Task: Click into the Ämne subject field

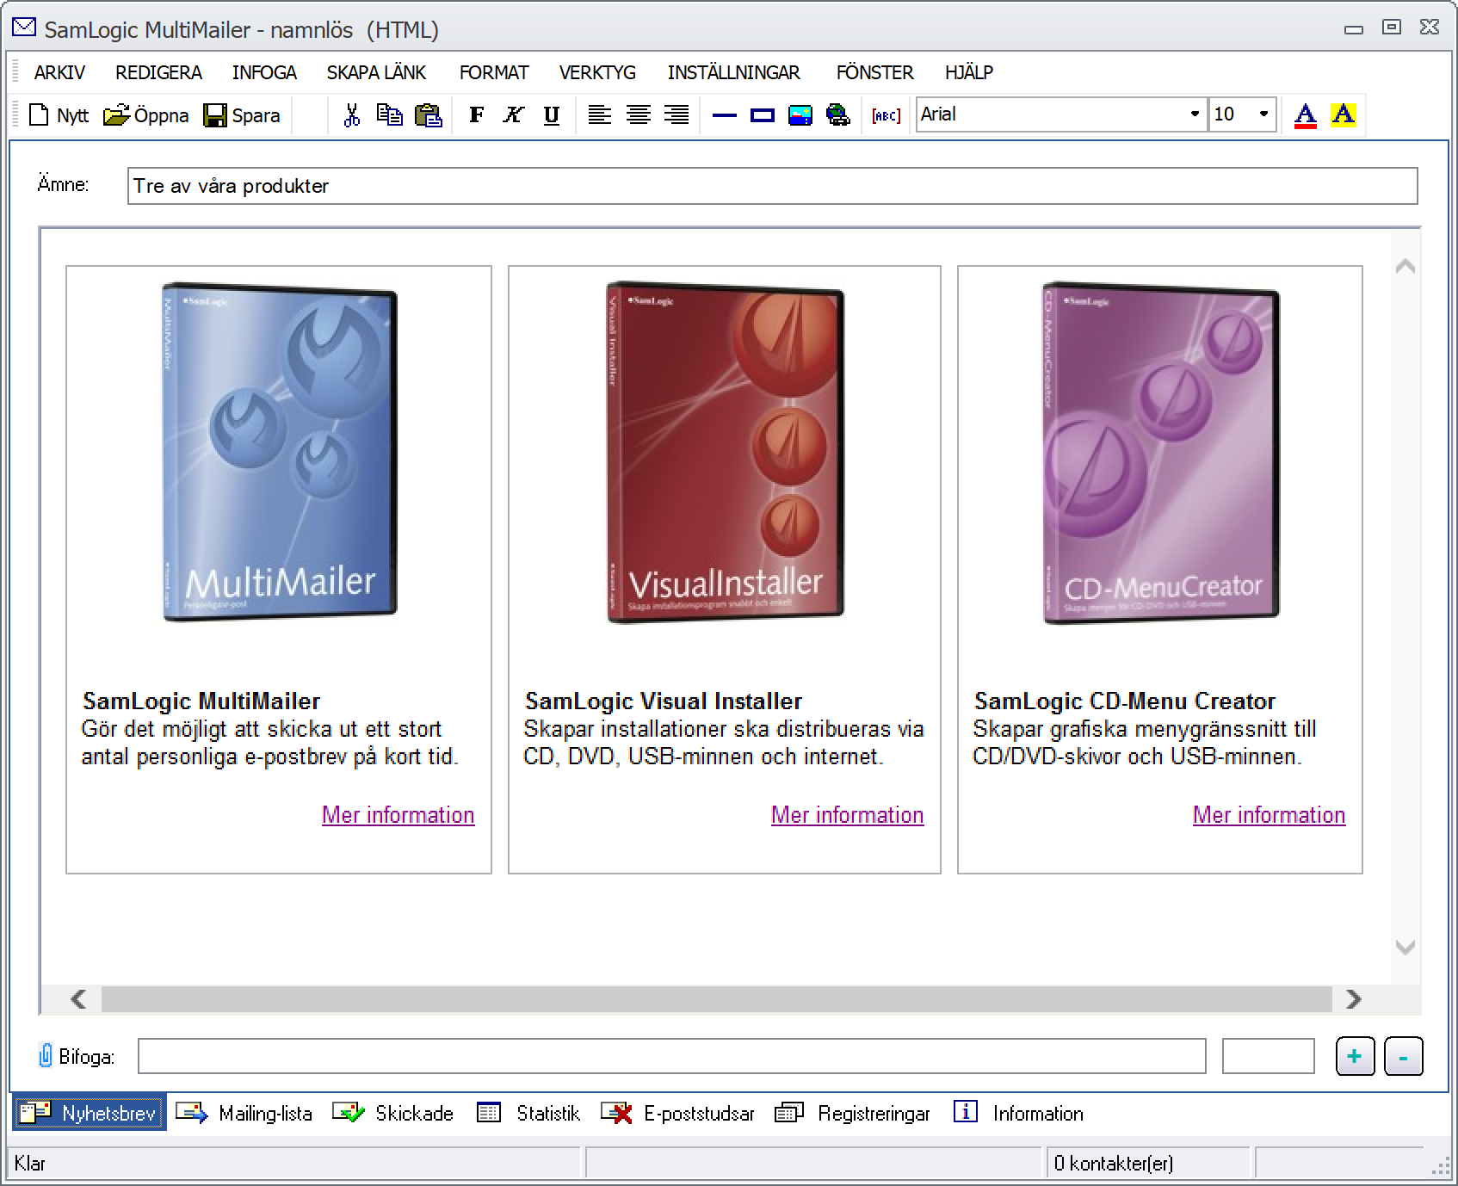Action: click(772, 186)
